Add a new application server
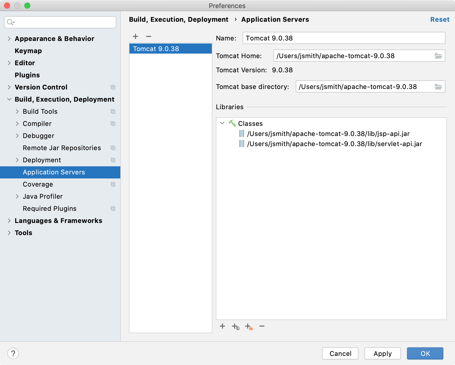The height and width of the screenshot is (365, 455). (135, 36)
